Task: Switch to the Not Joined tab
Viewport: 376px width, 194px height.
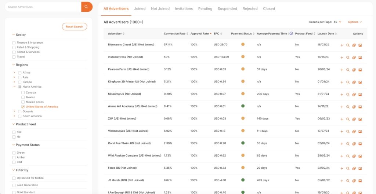Action: [x=160, y=8]
